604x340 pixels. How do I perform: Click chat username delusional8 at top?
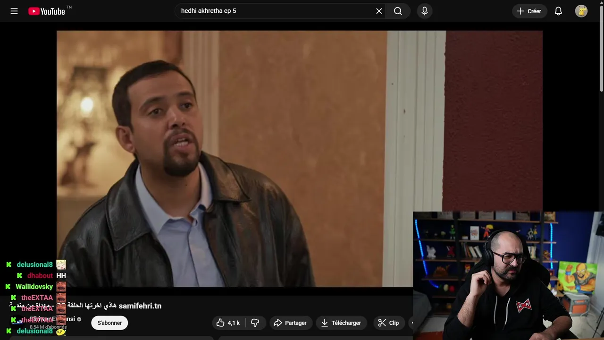(34, 265)
